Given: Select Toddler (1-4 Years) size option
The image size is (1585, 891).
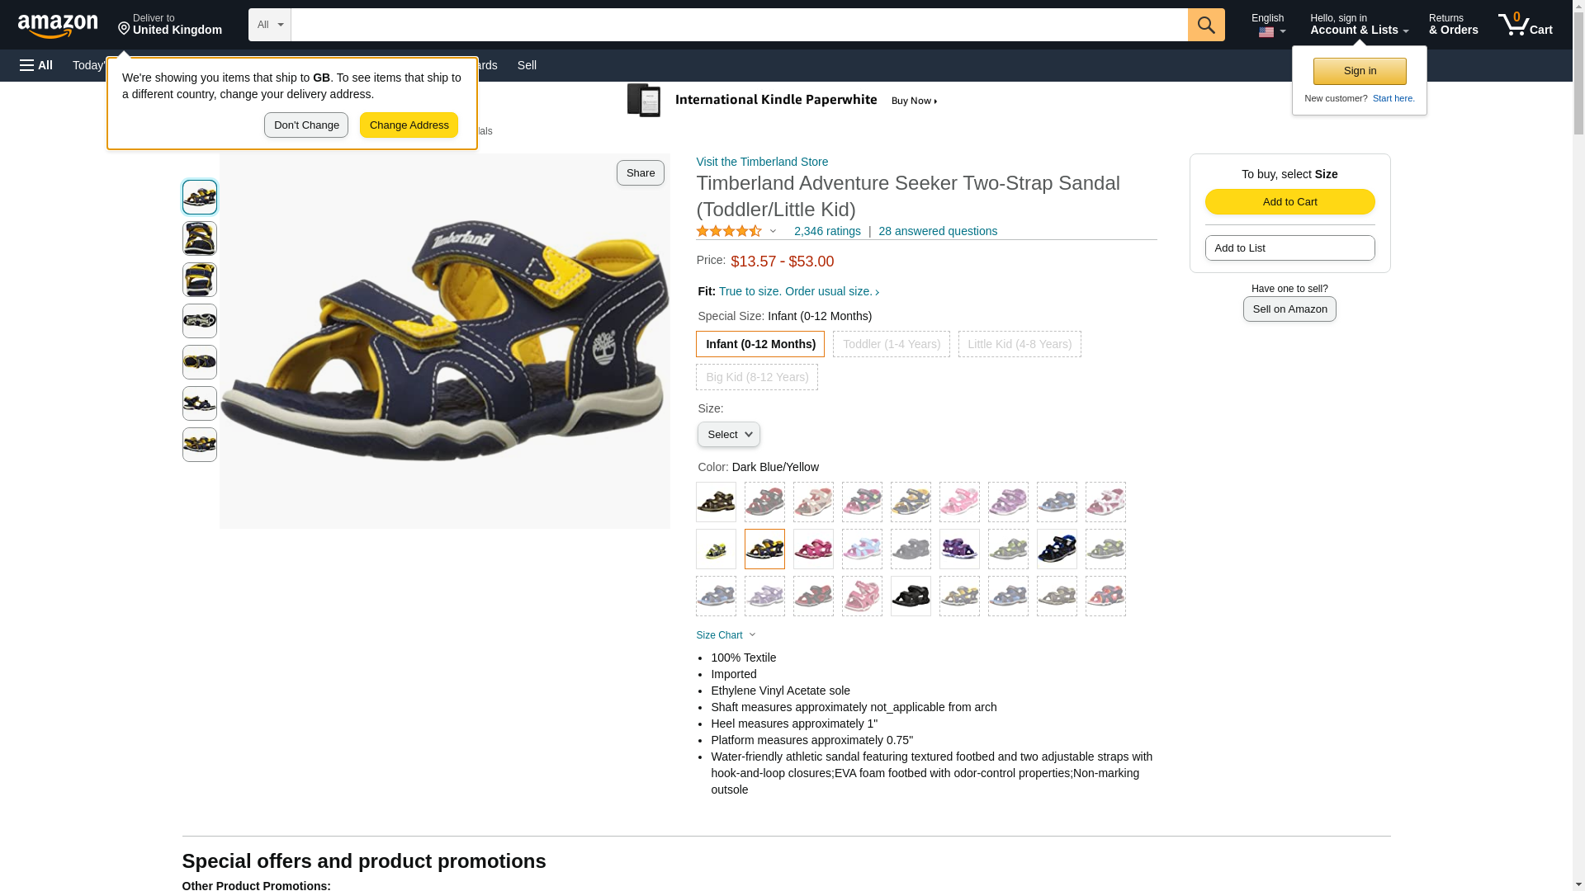Looking at the screenshot, I should click(x=891, y=344).
